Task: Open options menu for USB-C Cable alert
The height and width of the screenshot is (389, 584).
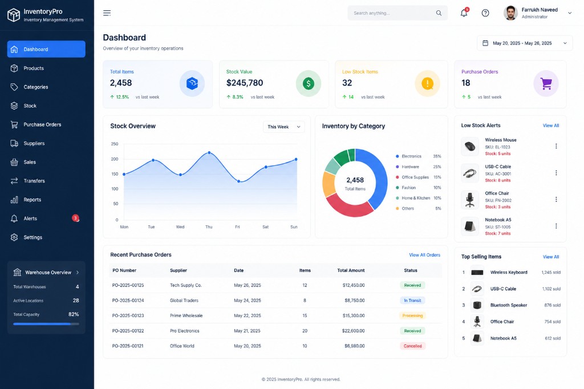Action: click(x=556, y=173)
